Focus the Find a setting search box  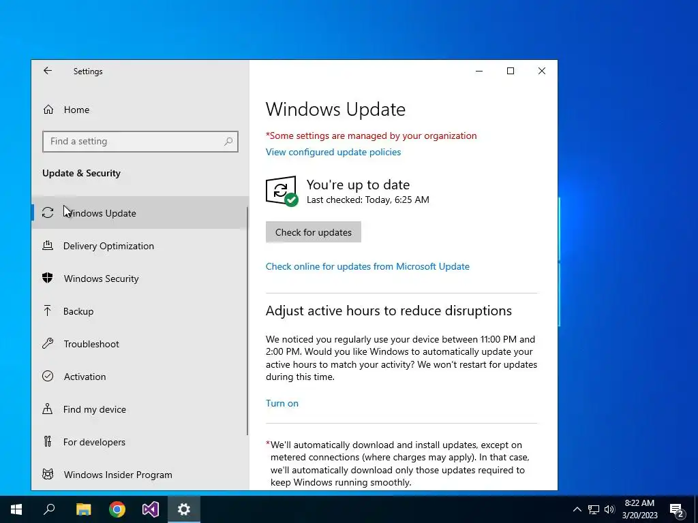point(140,142)
